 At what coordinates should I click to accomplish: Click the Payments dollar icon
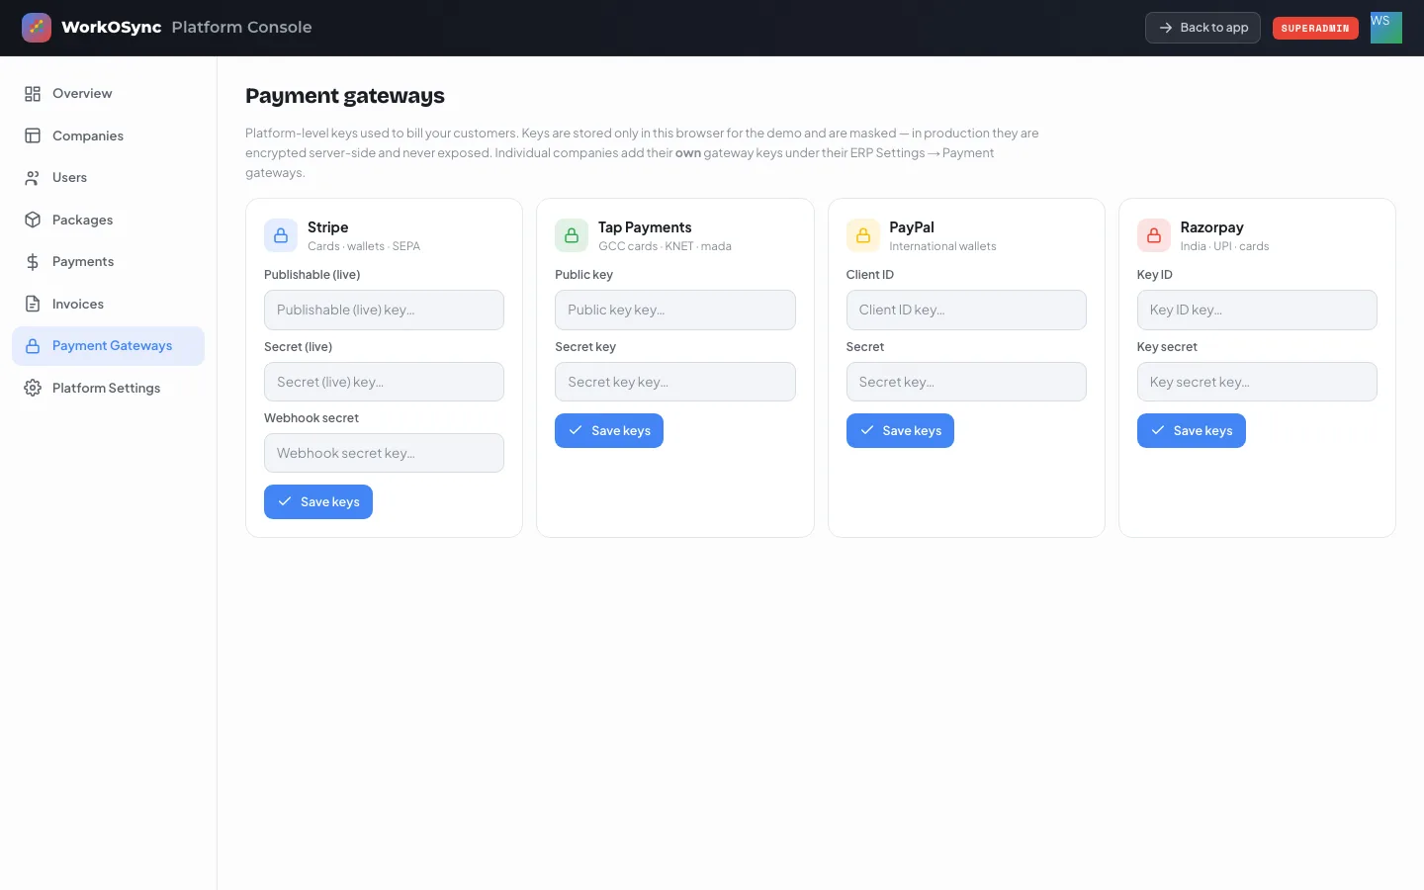pyautogui.click(x=33, y=262)
